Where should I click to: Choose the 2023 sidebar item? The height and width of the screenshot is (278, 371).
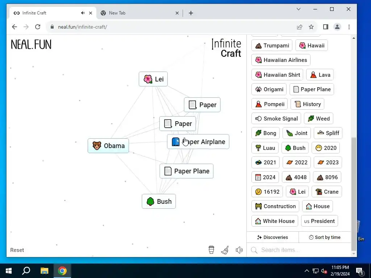[328, 163]
